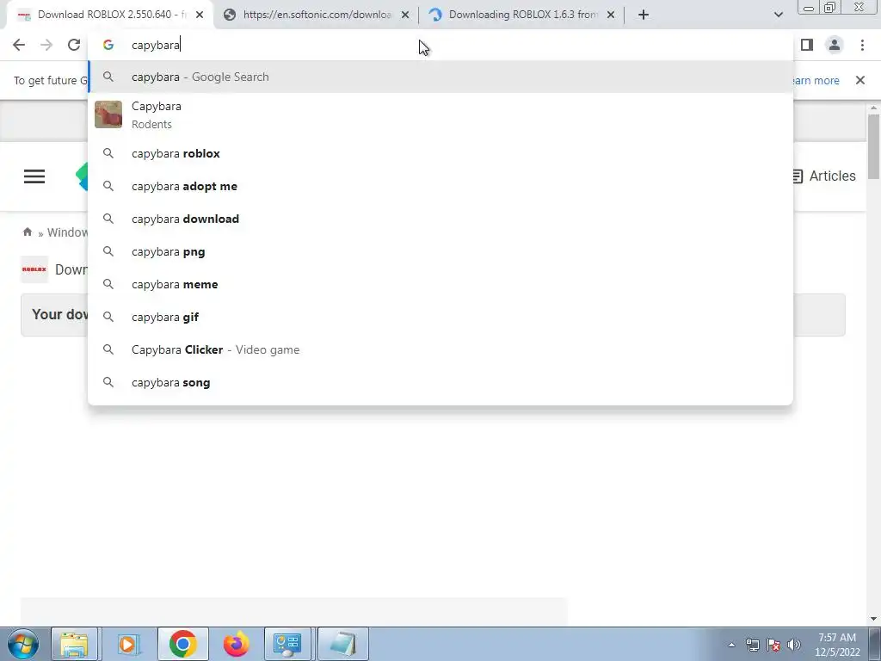The image size is (881, 661).
Task: Switch to Download ROBLOX 2.550.640 tab
Action: tap(110, 15)
